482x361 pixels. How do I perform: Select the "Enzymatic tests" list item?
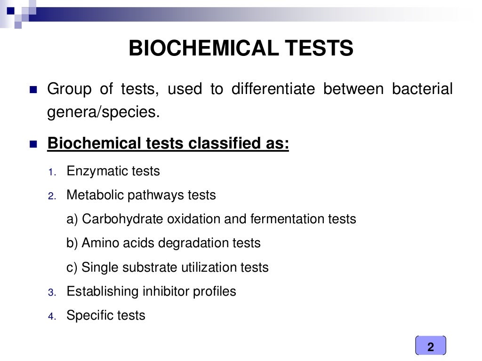113,171
